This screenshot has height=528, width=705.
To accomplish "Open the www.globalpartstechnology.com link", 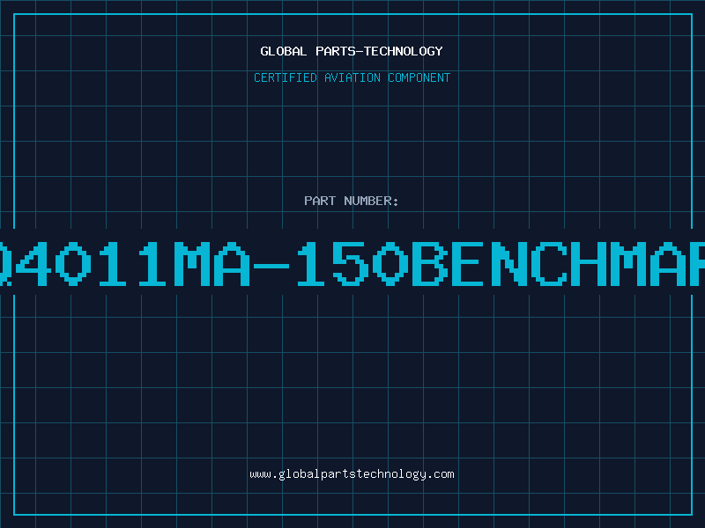I will 352,474.
